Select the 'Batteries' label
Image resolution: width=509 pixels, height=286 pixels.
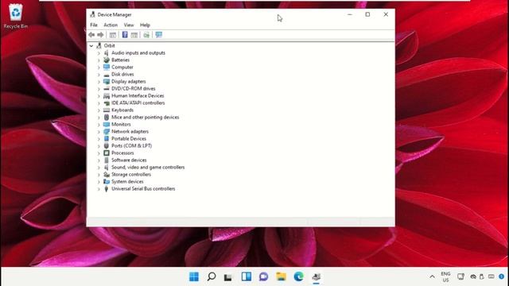pyautogui.click(x=120, y=60)
